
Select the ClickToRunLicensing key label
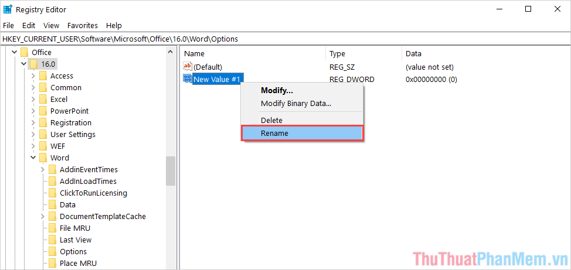click(x=94, y=193)
